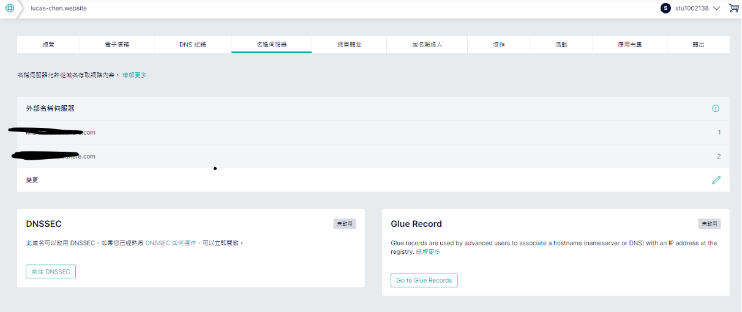742x312 pixels.
Task: Open the 活動 tab
Action: coord(561,45)
